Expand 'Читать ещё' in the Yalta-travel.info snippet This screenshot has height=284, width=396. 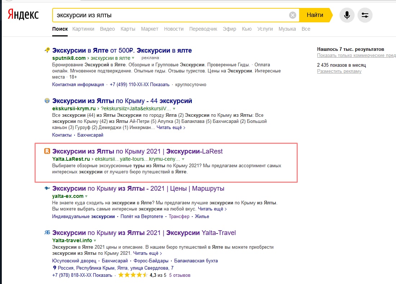point(148,253)
